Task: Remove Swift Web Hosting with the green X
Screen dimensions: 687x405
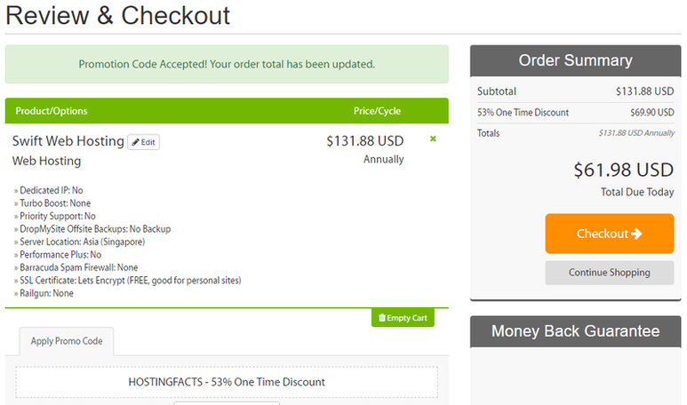Action: [x=433, y=139]
